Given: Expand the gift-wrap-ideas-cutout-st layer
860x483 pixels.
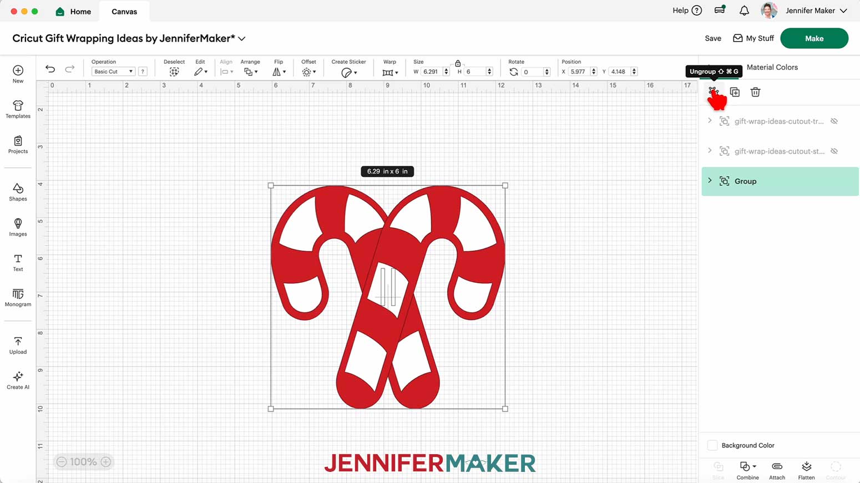Looking at the screenshot, I should click(x=710, y=150).
